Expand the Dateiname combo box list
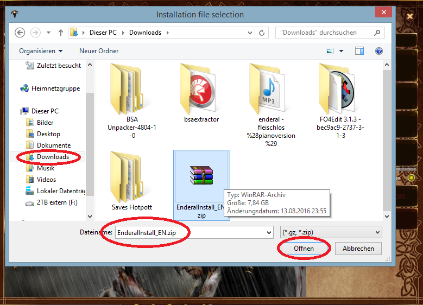423x305 pixels. pos(269,232)
